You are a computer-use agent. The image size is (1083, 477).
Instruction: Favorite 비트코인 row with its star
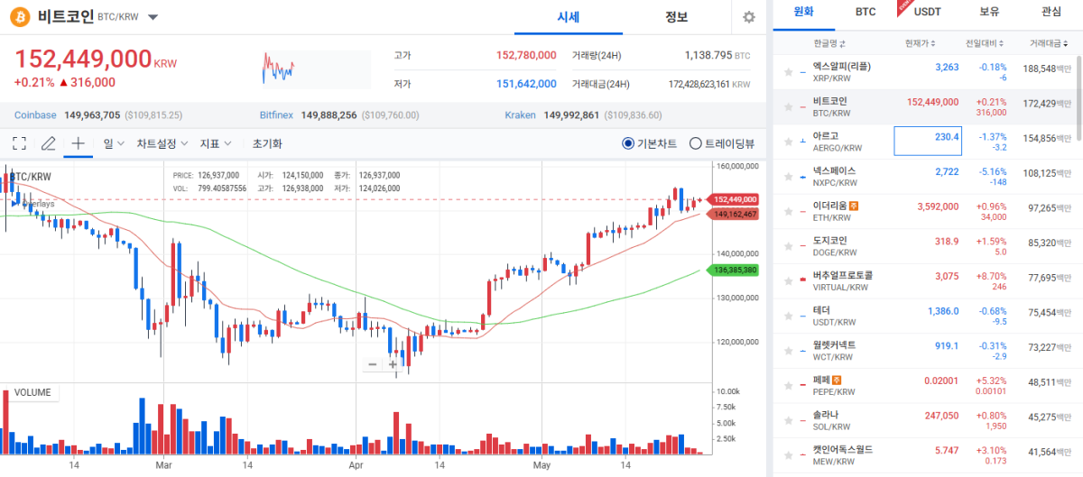[788, 106]
